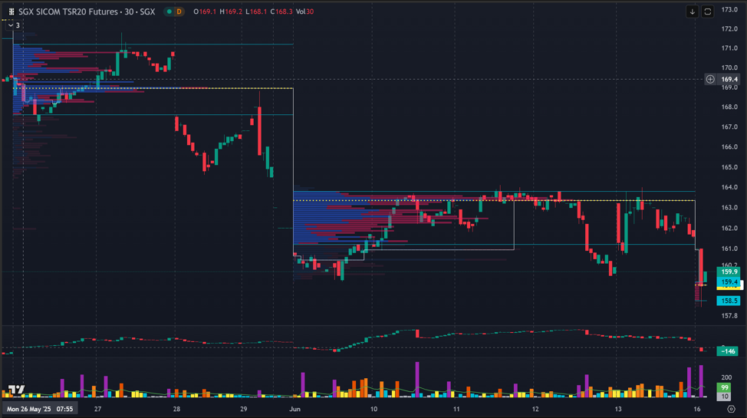Viewport: 747px width, 418px height.
Task: Click the 173.0 price scale label
Action: point(729,9)
